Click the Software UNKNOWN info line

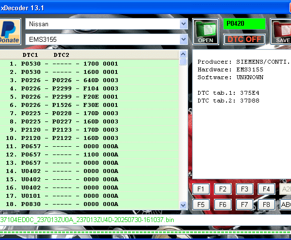click(230, 77)
